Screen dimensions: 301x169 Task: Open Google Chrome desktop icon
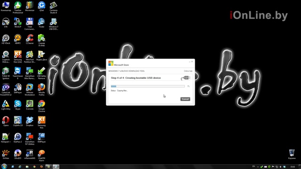click(x=41, y=106)
